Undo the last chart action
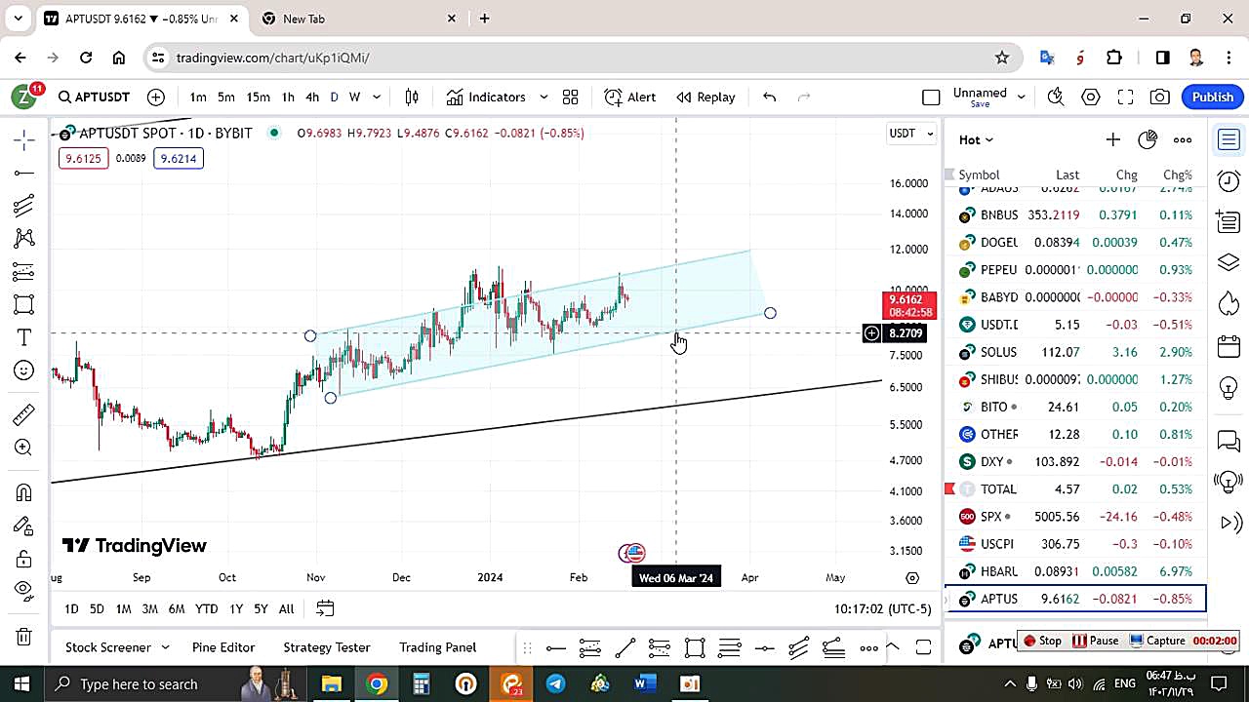The height and width of the screenshot is (702, 1249). click(x=769, y=97)
